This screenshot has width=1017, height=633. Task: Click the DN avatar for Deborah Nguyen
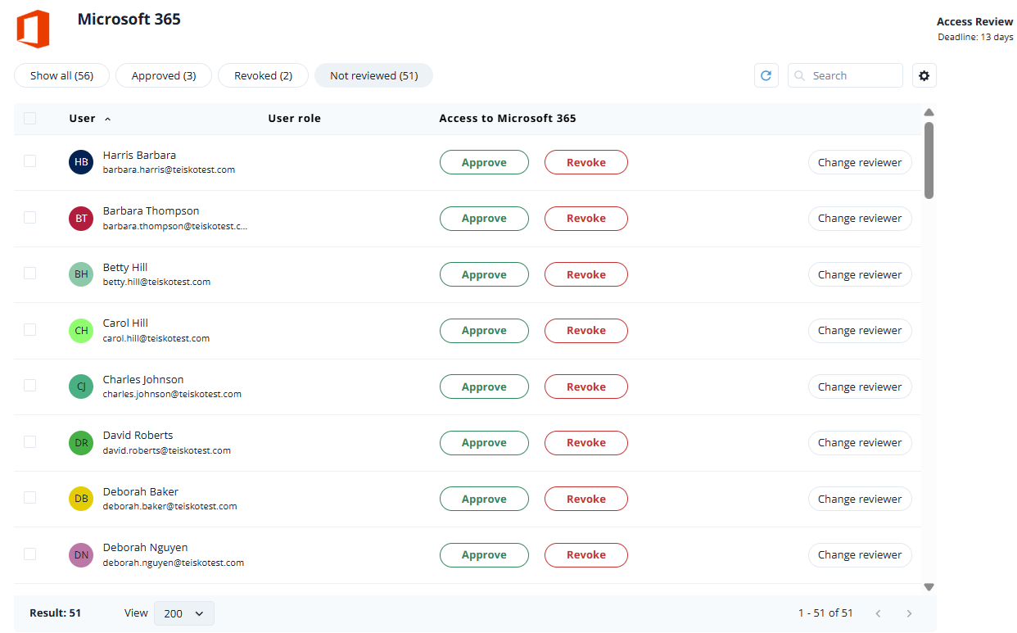(81, 555)
